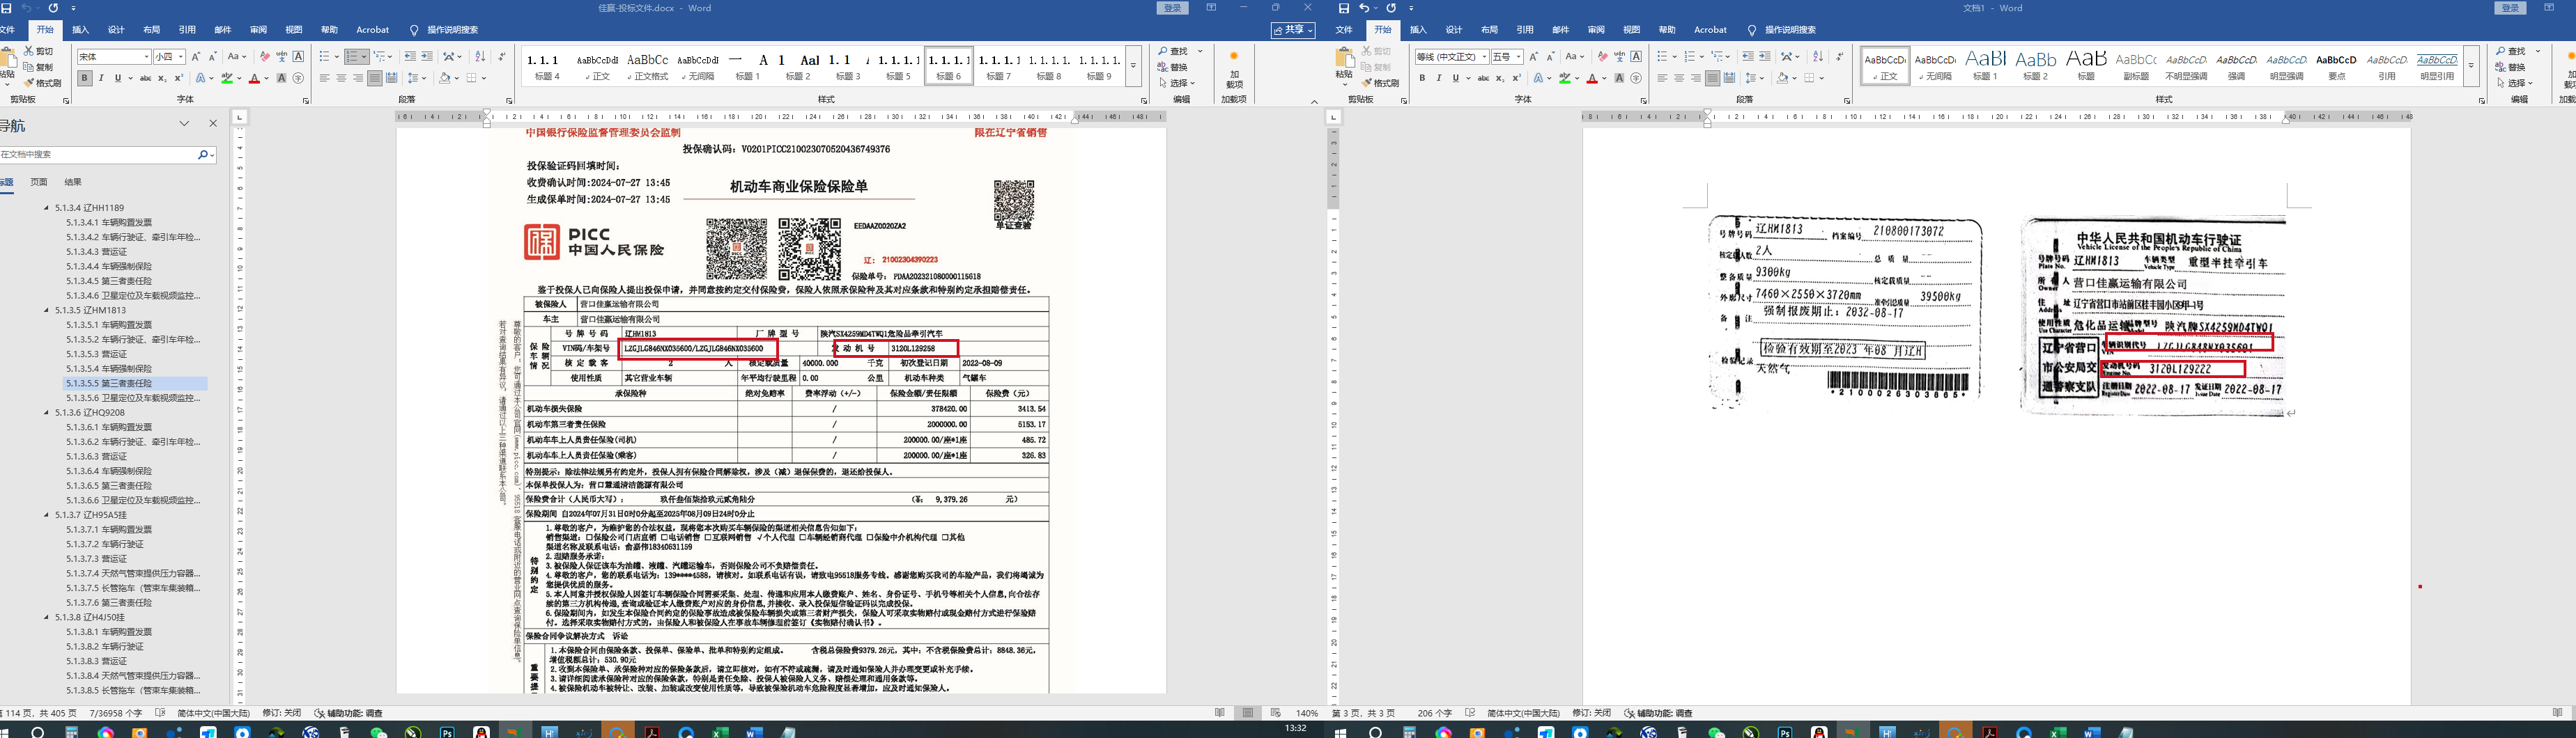
Task: Toggle Bold in the left Word window
Action: pos(85,78)
